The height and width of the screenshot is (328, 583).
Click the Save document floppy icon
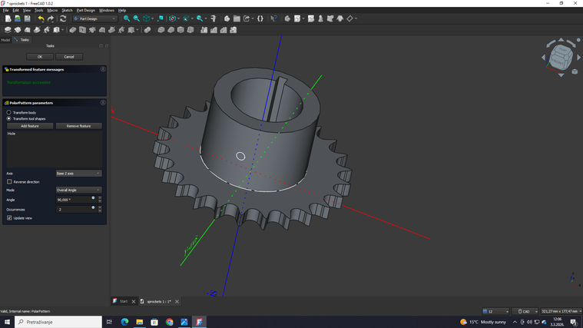pyautogui.click(x=27, y=18)
